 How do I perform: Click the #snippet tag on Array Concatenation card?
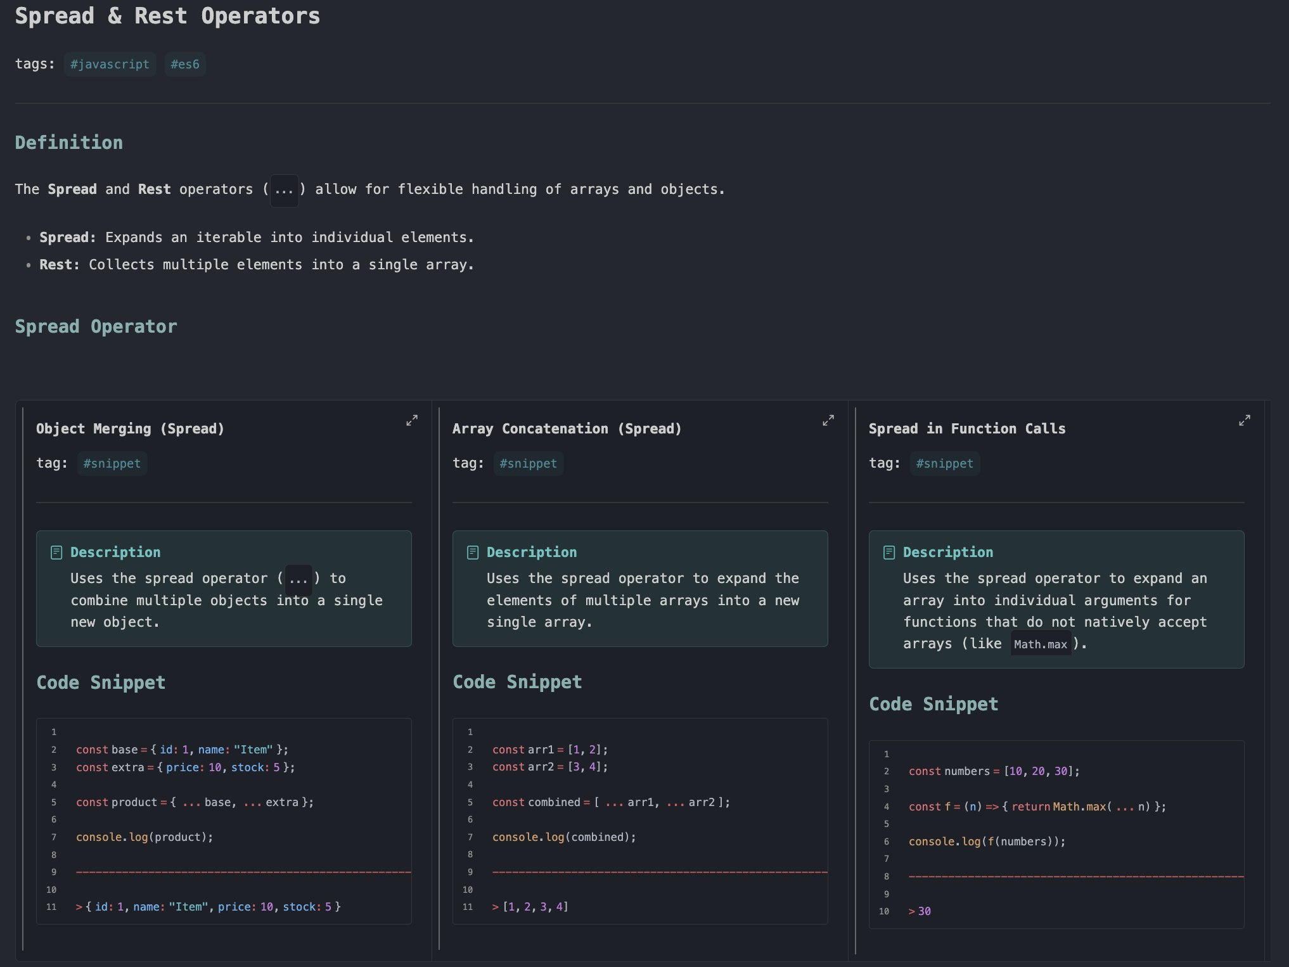click(529, 463)
